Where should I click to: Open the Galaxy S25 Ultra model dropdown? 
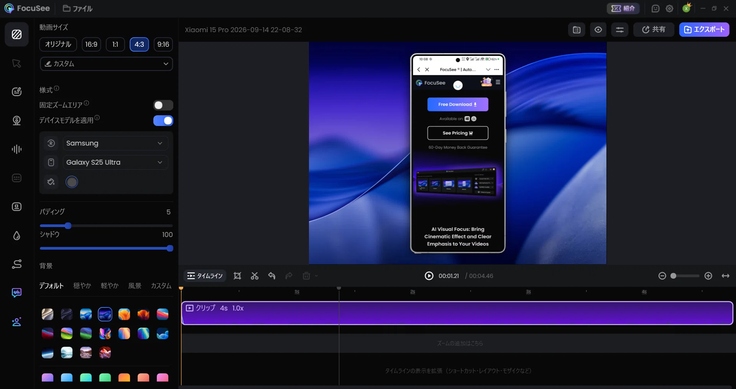coord(115,162)
